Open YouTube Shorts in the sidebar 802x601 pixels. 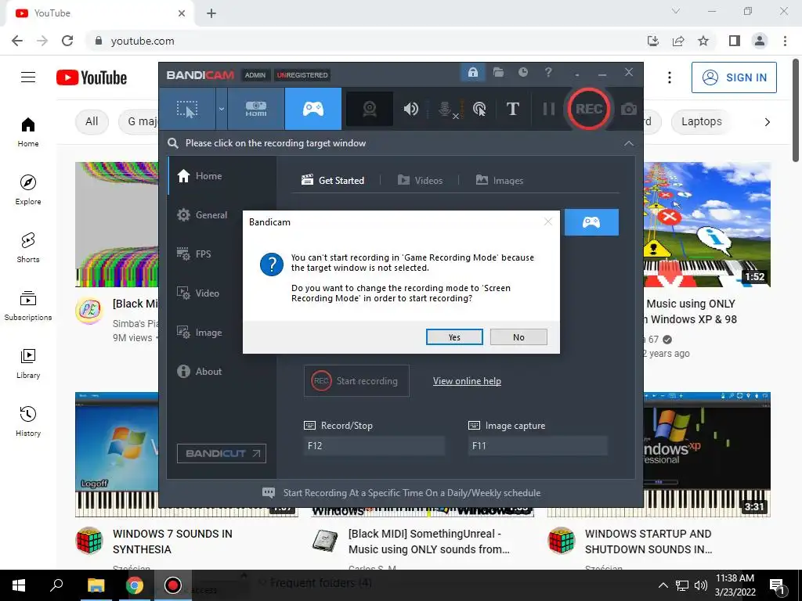click(x=28, y=248)
